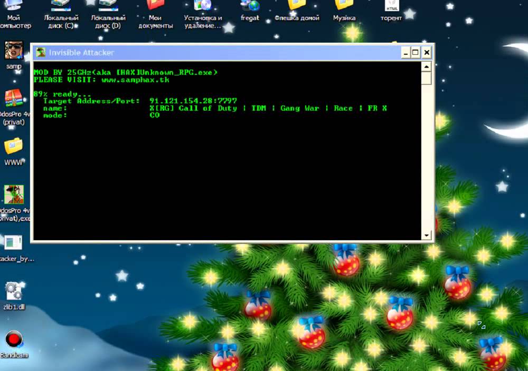This screenshot has height=371, width=528.
Task: Click the '89% ready...' console line
Action: click(x=62, y=94)
